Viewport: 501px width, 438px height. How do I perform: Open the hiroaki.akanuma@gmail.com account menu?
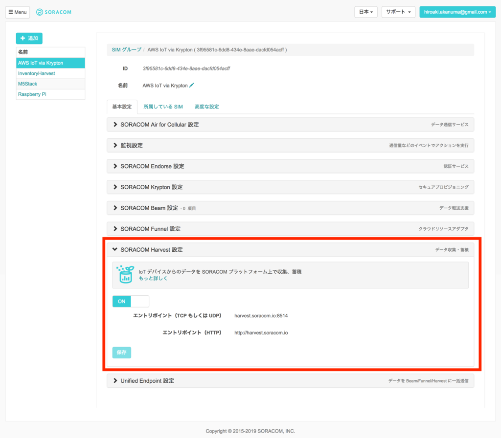[457, 12]
